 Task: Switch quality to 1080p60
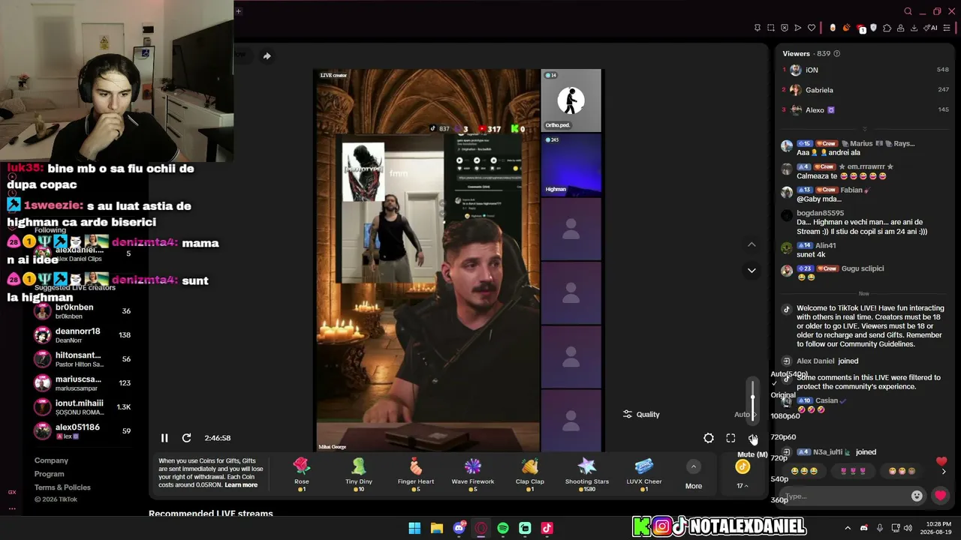pos(785,416)
